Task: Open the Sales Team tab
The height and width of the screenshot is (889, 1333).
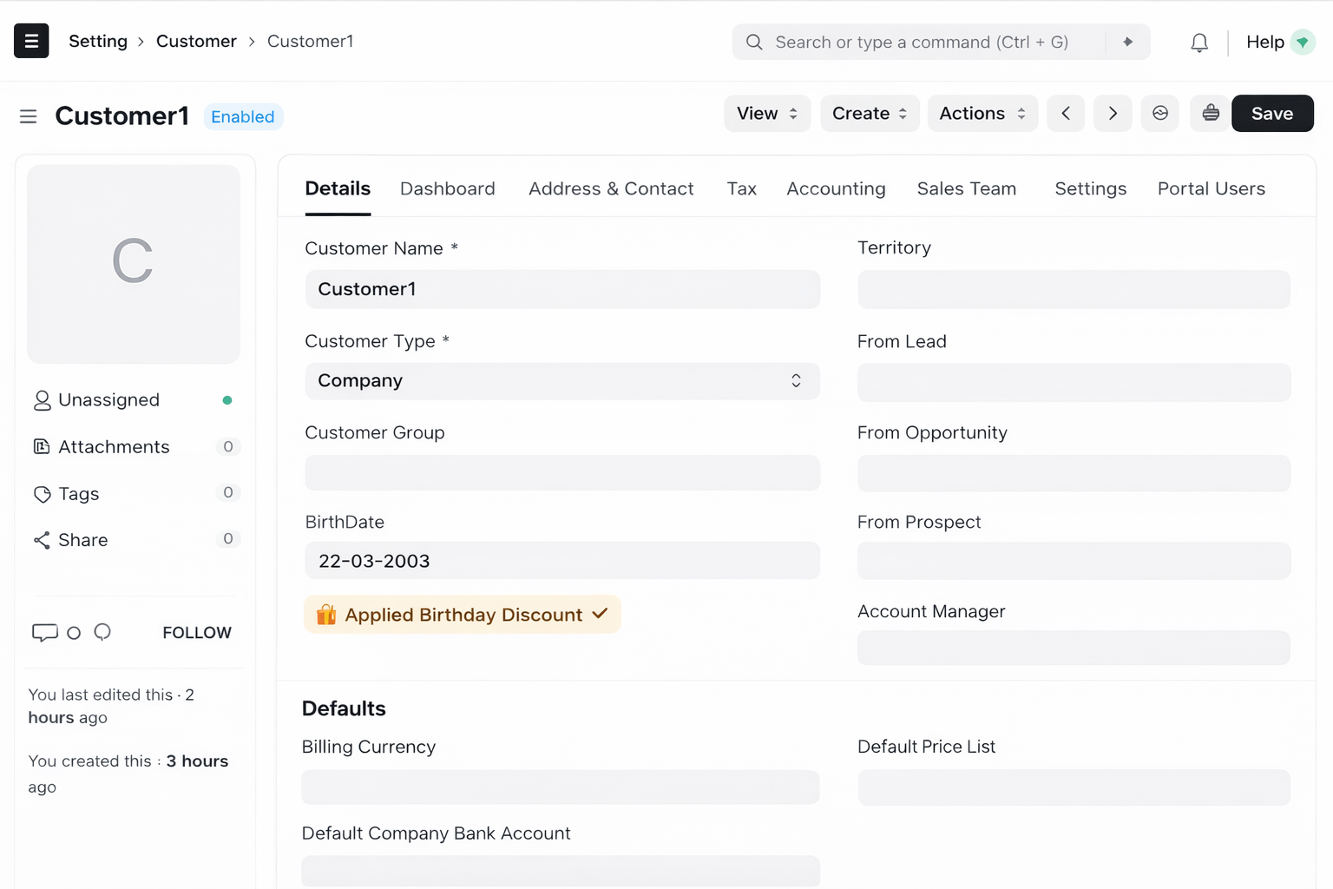Action: pos(967,188)
